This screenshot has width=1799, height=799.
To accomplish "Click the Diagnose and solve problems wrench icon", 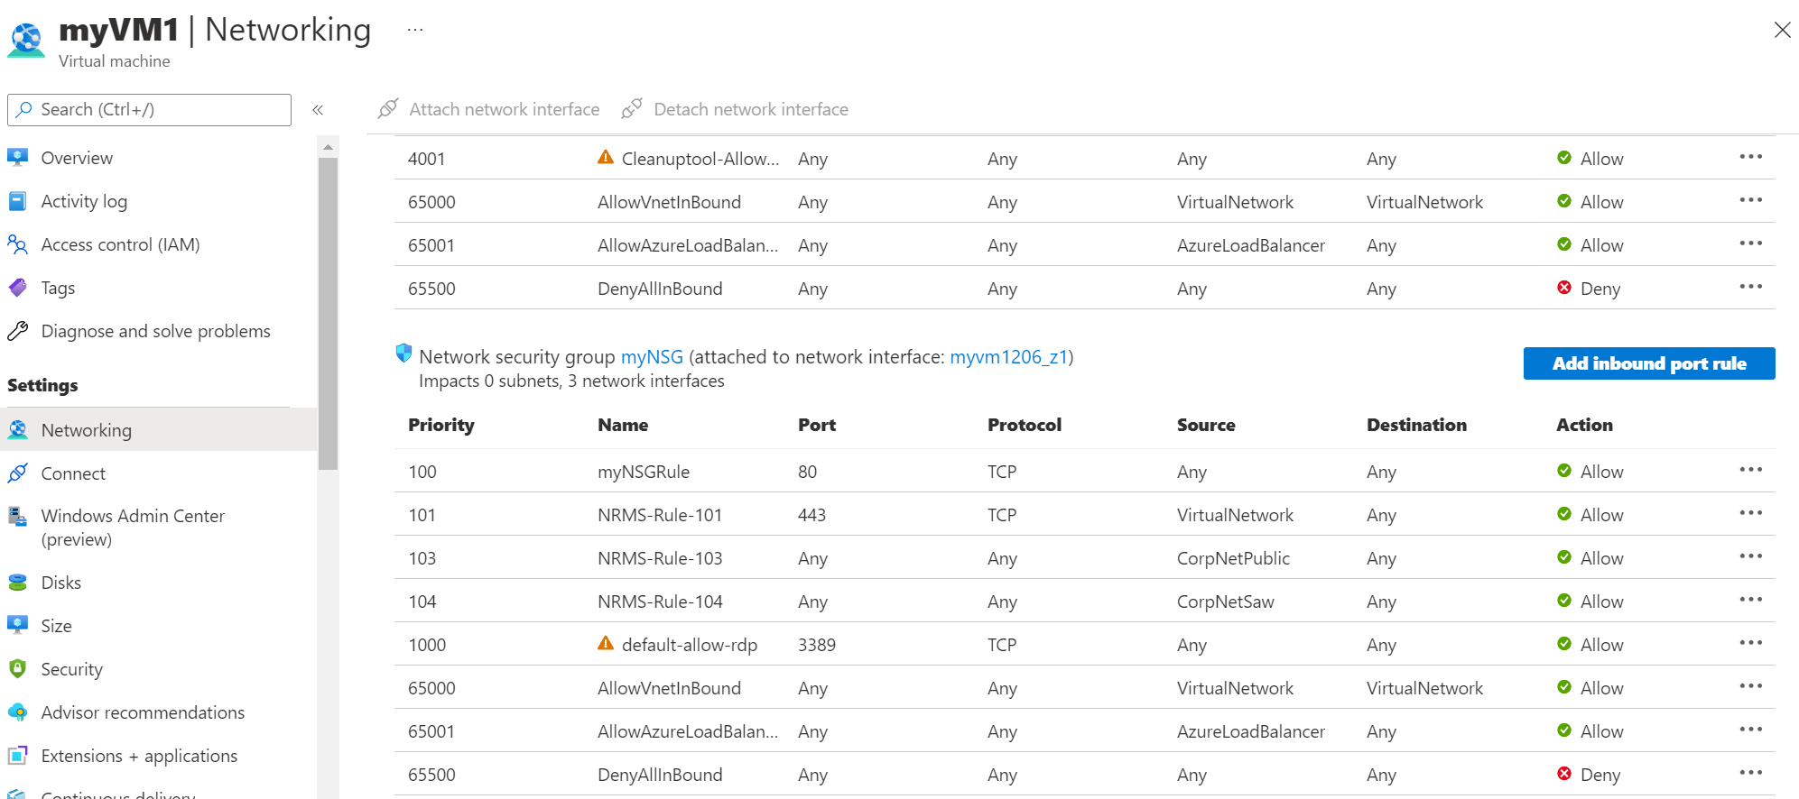I will coord(17,331).
